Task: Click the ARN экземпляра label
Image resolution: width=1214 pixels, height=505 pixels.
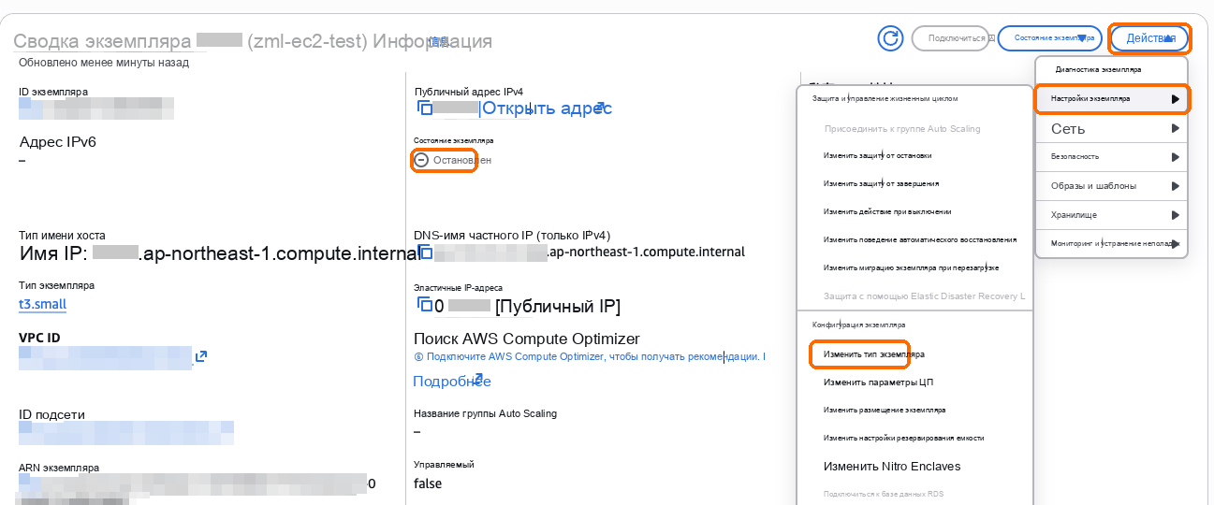Action: coord(59,468)
